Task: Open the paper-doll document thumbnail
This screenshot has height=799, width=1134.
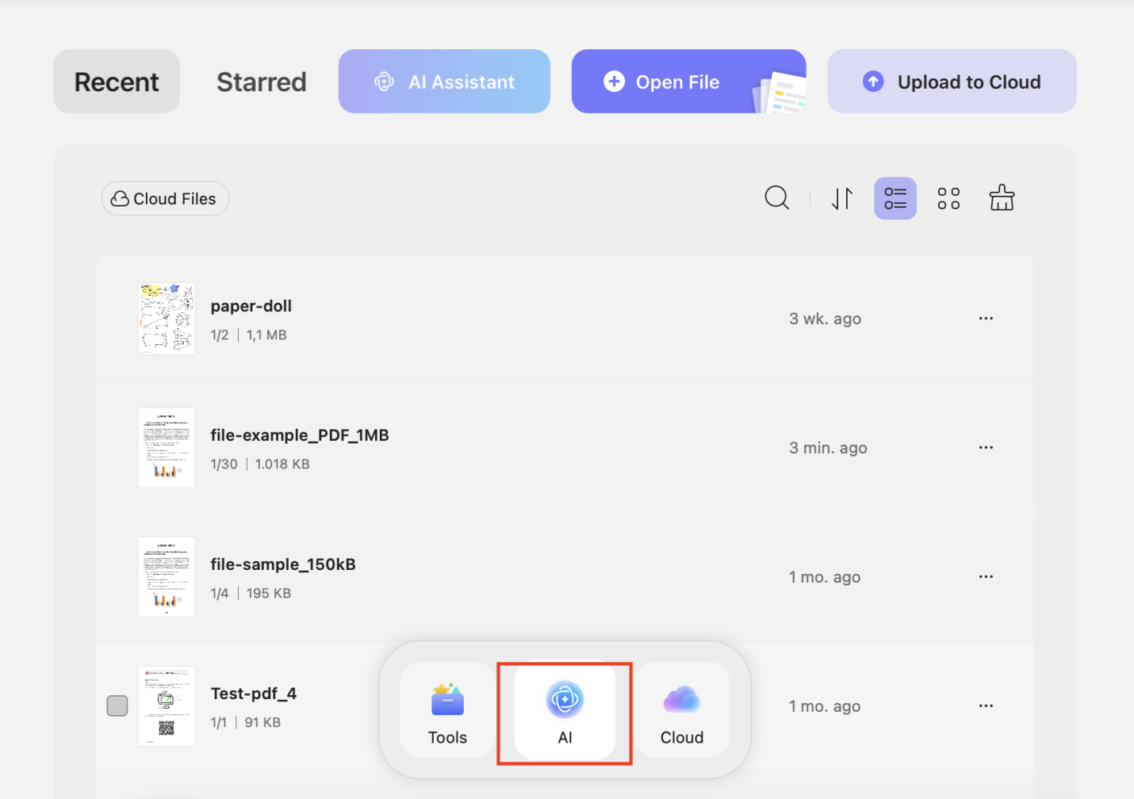Action: [x=167, y=318]
